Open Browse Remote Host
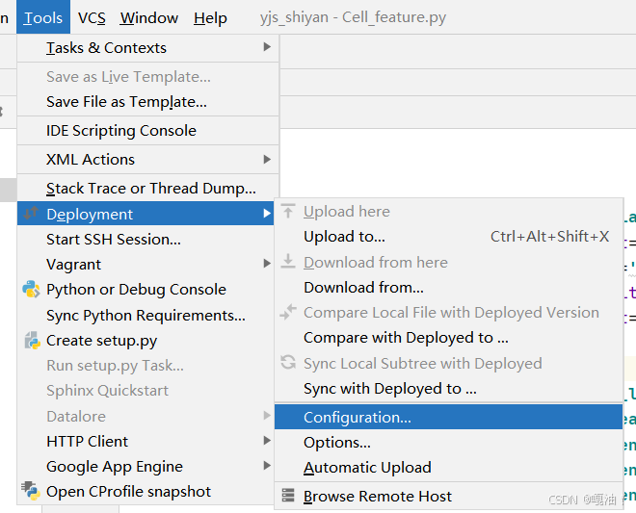The width and height of the screenshot is (636, 513). pyautogui.click(x=449, y=496)
